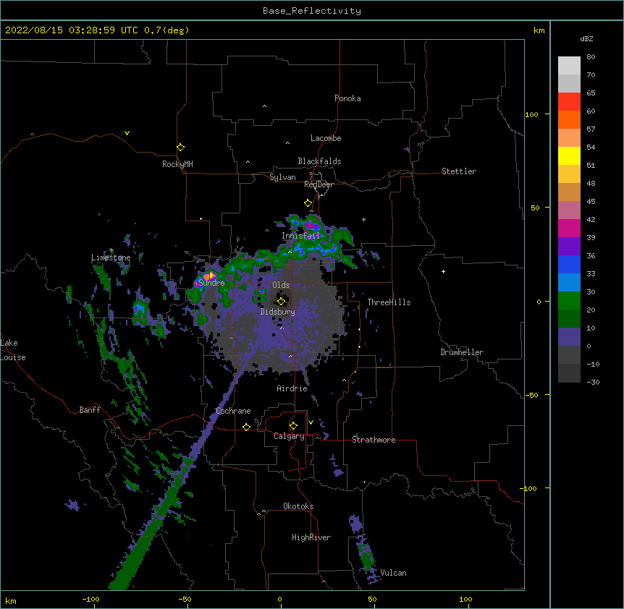This screenshot has width=624, height=609.
Task: Click the RockyMH label
Action: 177,163
